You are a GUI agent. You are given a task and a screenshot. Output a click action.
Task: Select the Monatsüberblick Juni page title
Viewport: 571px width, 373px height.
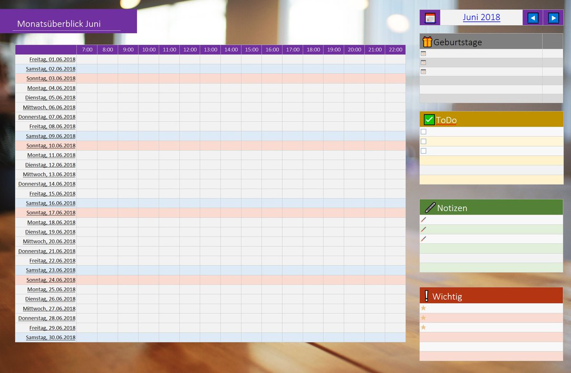(59, 24)
